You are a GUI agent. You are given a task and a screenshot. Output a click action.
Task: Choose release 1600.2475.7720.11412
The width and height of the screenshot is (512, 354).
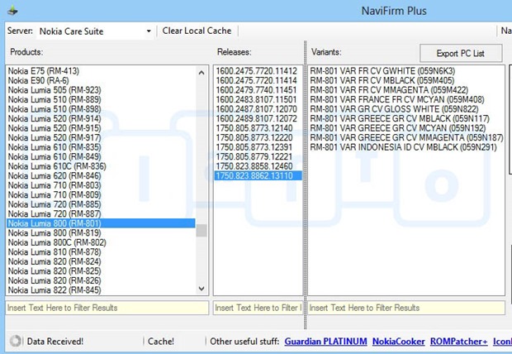tap(256, 71)
